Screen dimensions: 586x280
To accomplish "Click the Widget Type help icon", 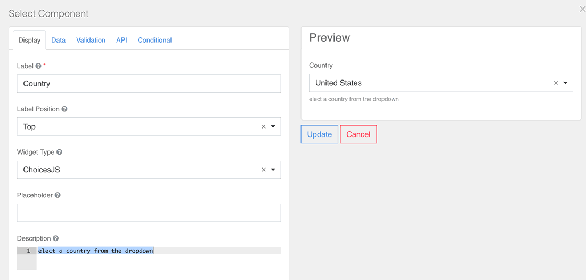I will (x=60, y=153).
